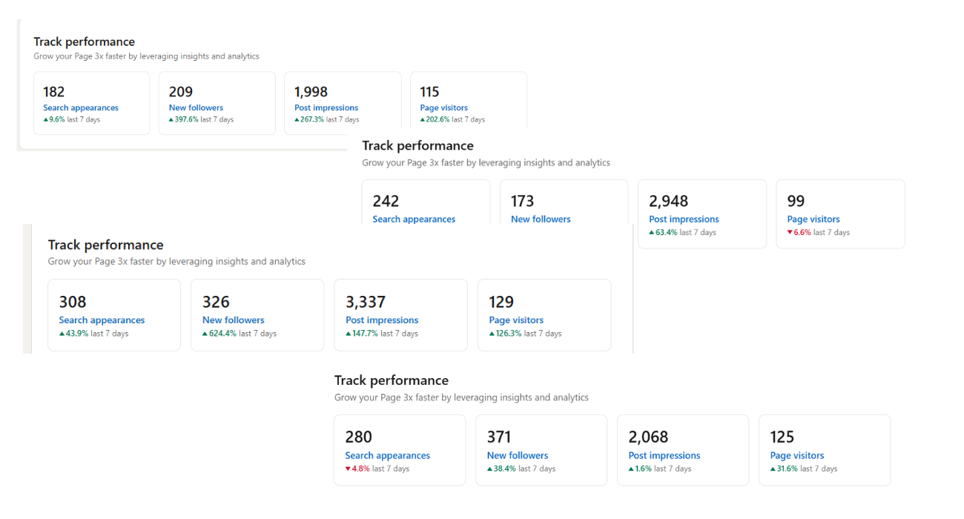Screen dimensions: 964x519
Task: Open Page visitors link under 99
Action: [x=813, y=219]
